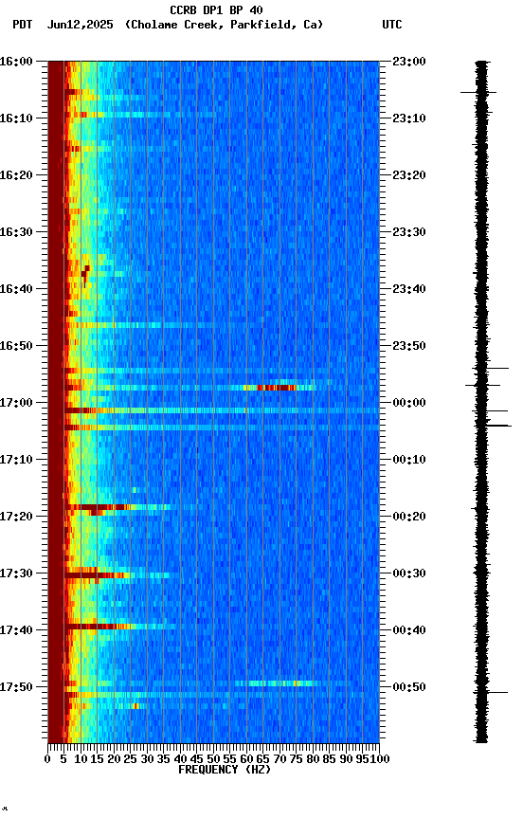
Task: Click the 17:20 PDT time label
Action: [x=16, y=517]
